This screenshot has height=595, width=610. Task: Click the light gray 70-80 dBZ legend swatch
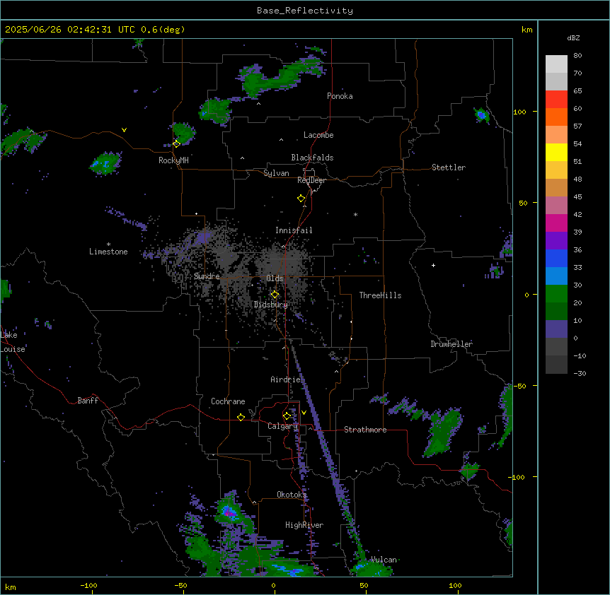pyautogui.click(x=556, y=64)
